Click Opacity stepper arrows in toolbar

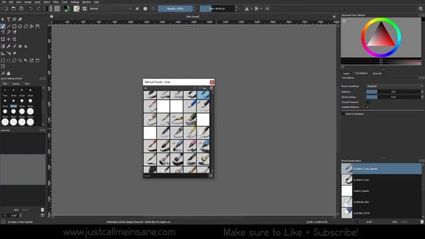pyautogui.click(x=194, y=9)
